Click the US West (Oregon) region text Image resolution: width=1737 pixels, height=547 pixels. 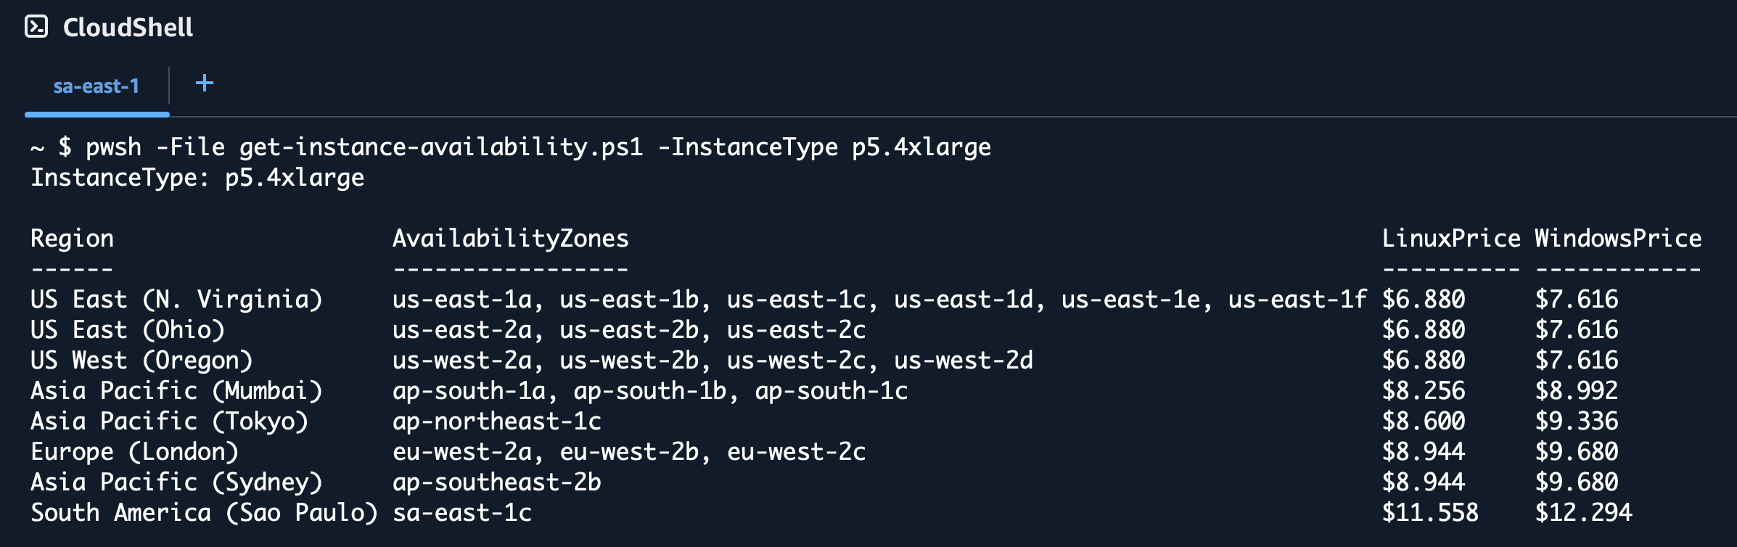tap(141, 361)
